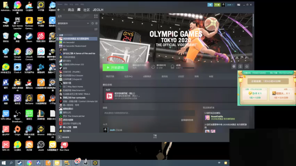Select 2020东京奥运 game in library list
Image resolution: width=296 pixels, height=166 pixels.
(78, 39)
